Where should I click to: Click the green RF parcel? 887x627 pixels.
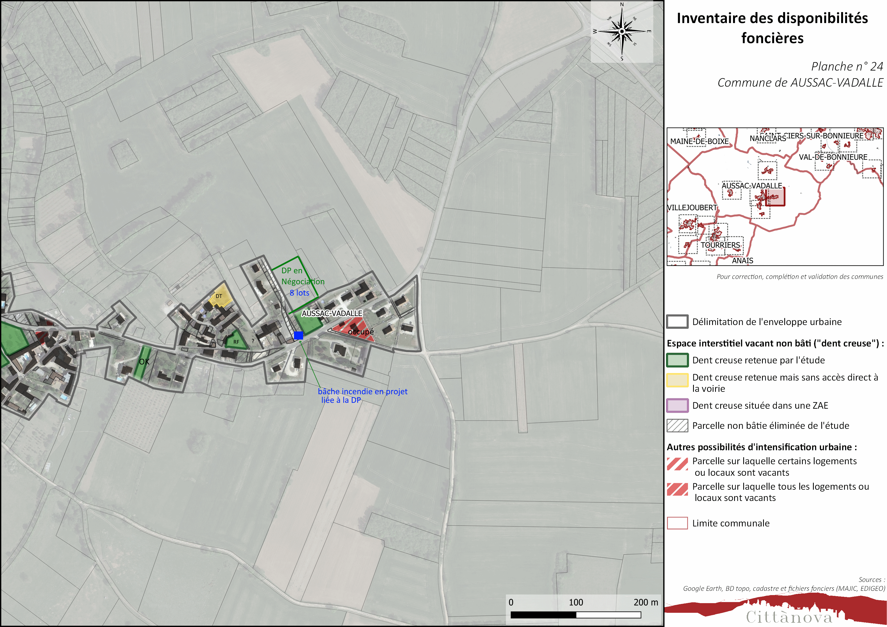(236, 341)
